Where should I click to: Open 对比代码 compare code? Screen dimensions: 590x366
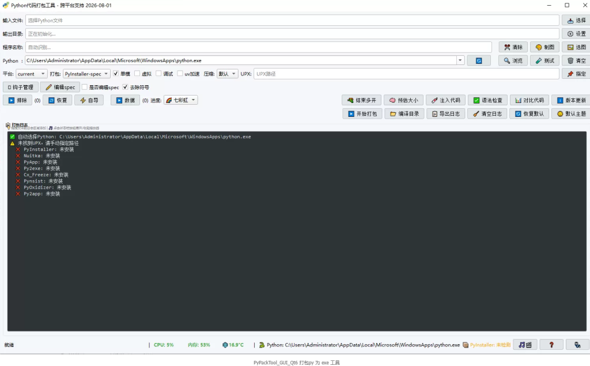tap(530, 100)
